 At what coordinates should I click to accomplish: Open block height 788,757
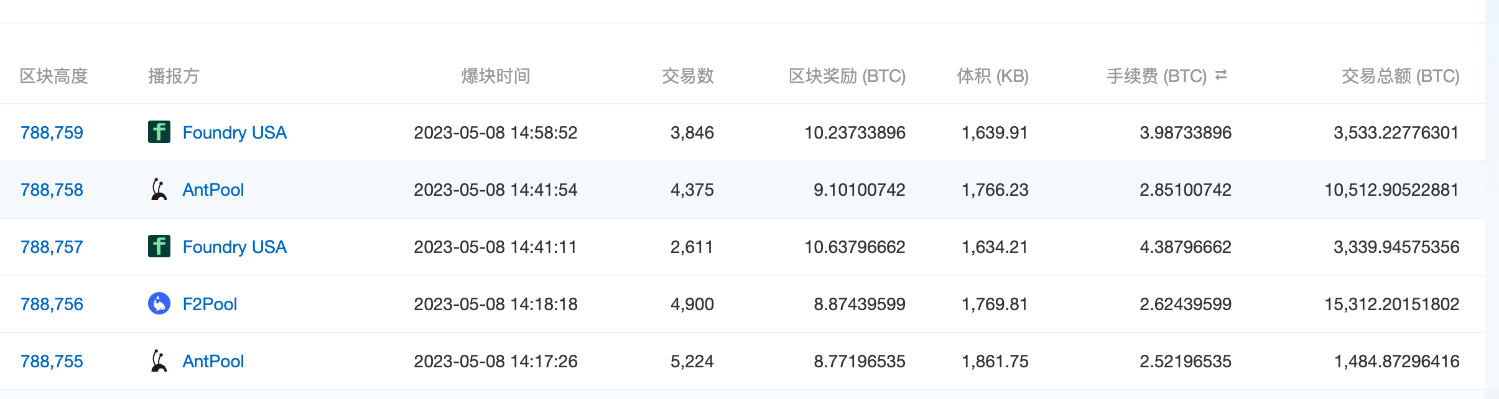[x=52, y=247]
